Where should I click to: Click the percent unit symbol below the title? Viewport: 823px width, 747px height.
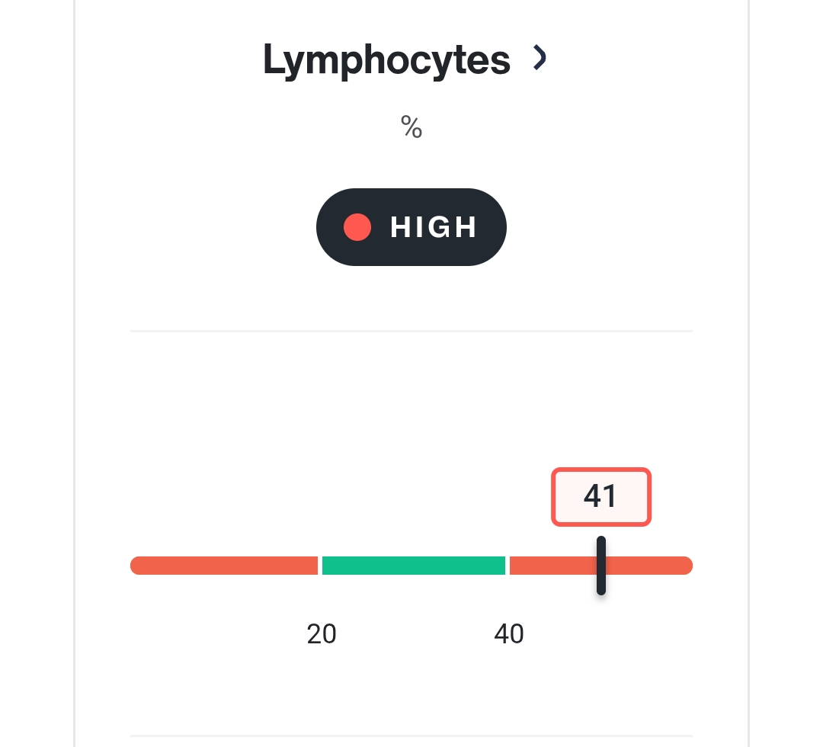(411, 127)
